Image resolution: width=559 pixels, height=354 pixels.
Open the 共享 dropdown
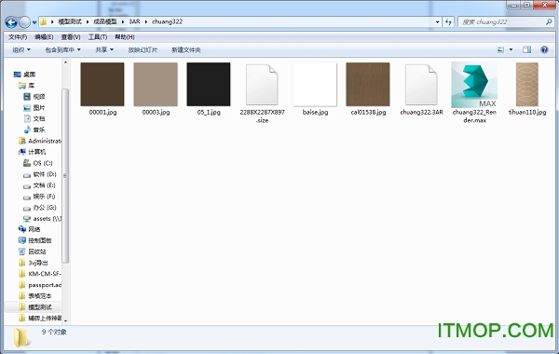pyautogui.click(x=104, y=50)
